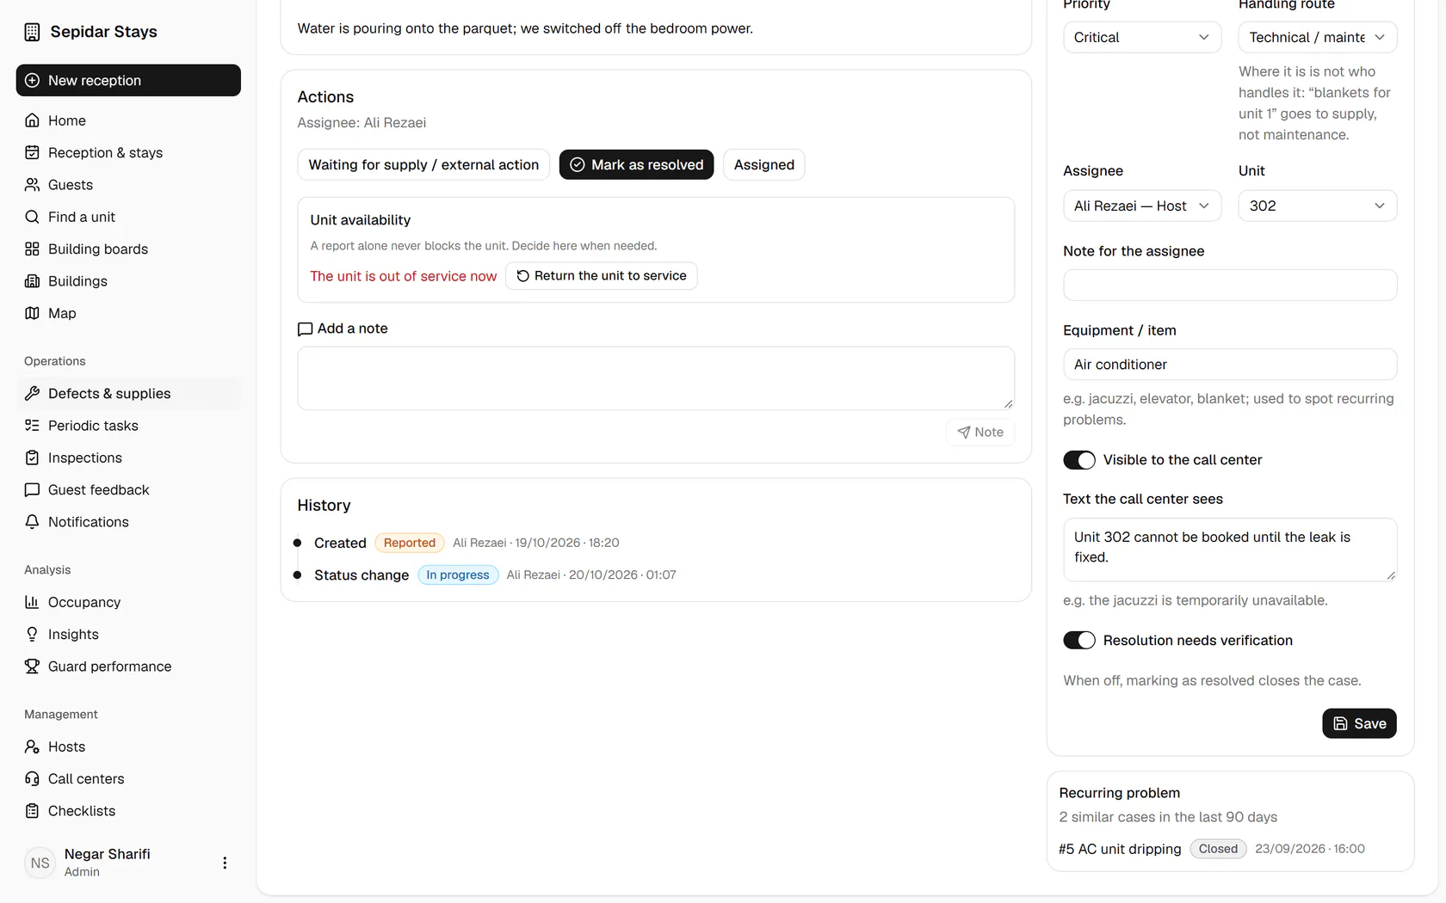Click the Map icon in sidebar
Viewport: 1446px width, 903px height.
point(32,313)
